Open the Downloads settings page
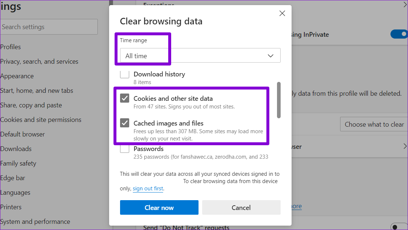The height and width of the screenshot is (230, 408). [x=16, y=149]
